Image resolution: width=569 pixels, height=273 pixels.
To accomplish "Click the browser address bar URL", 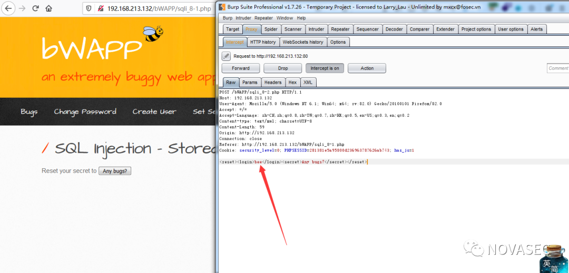I will [x=159, y=8].
